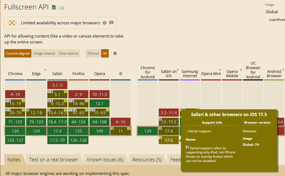
Task: Select Chrome for Android 124 cell
Action: (x=147, y=131)
